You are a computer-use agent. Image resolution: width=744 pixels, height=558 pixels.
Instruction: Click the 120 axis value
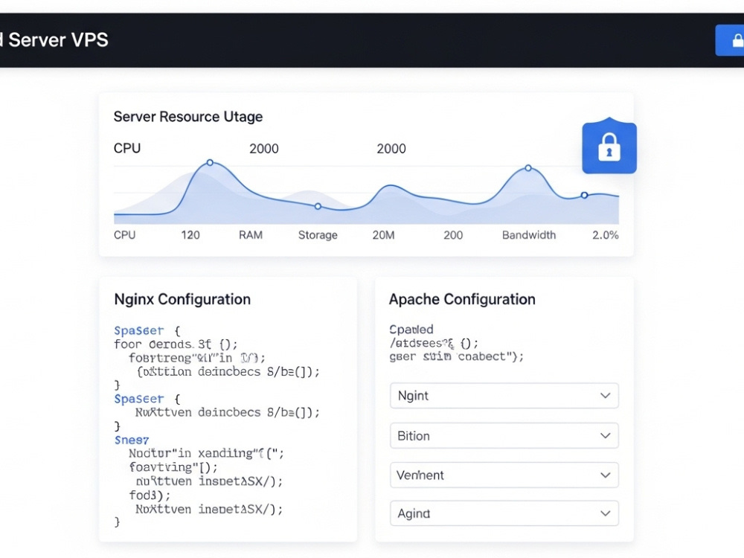pos(190,235)
